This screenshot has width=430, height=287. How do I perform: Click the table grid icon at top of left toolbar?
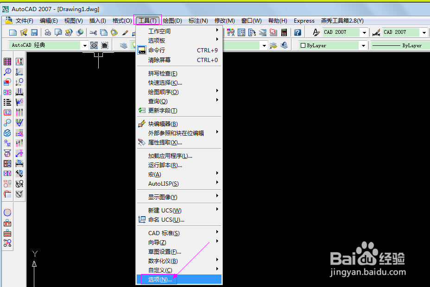pos(7,62)
